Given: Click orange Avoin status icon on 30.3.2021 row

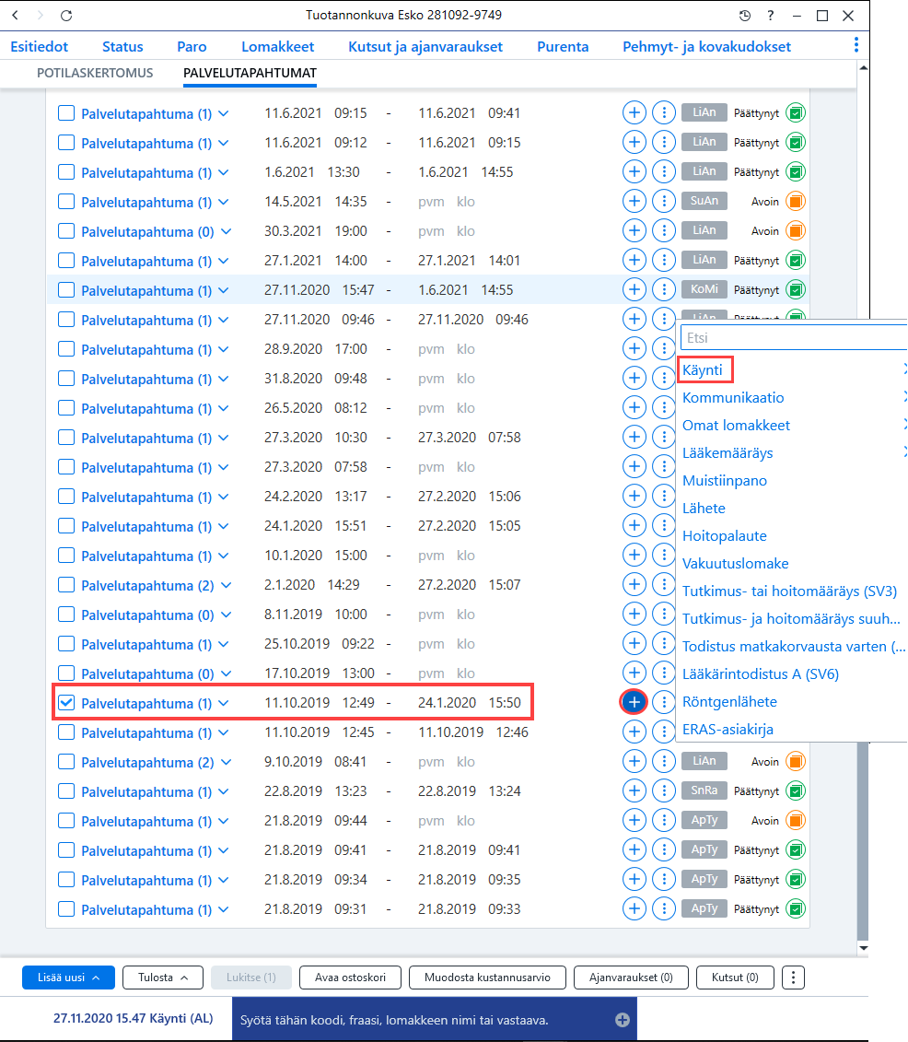Looking at the screenshot, I should point(795,230).
